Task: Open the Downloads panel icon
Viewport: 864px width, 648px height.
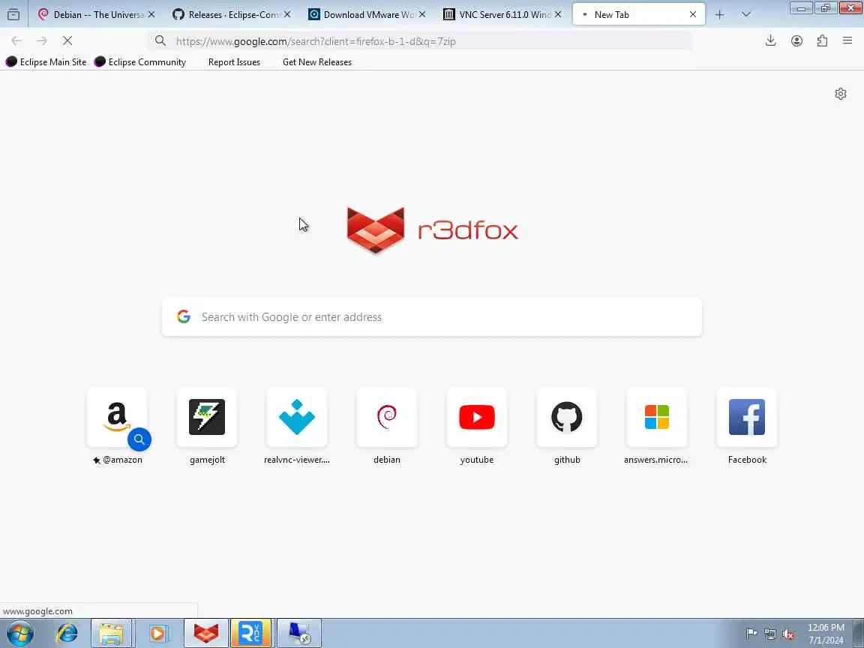Action: (771, 40)
